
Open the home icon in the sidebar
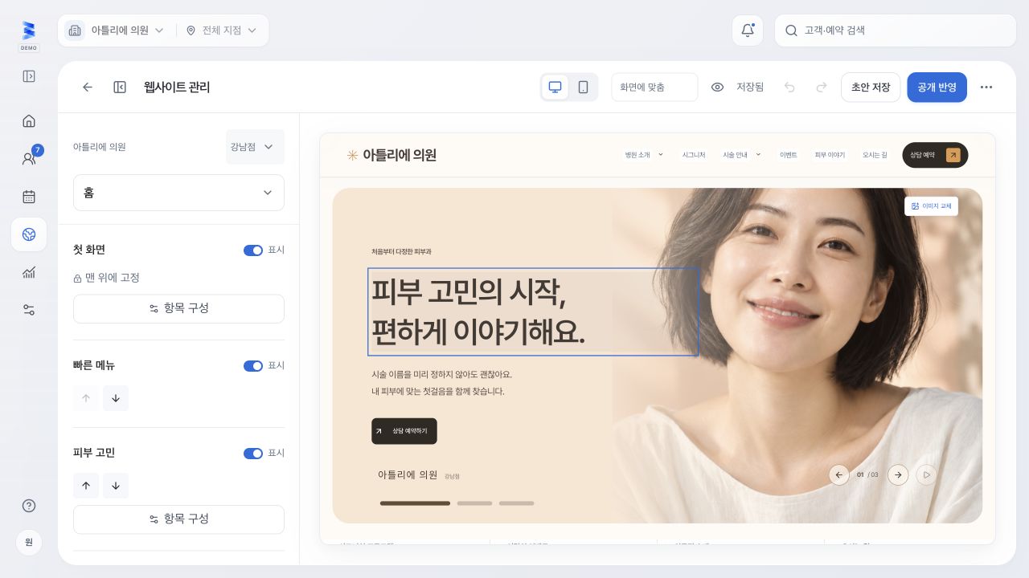[x=29, y=121]
